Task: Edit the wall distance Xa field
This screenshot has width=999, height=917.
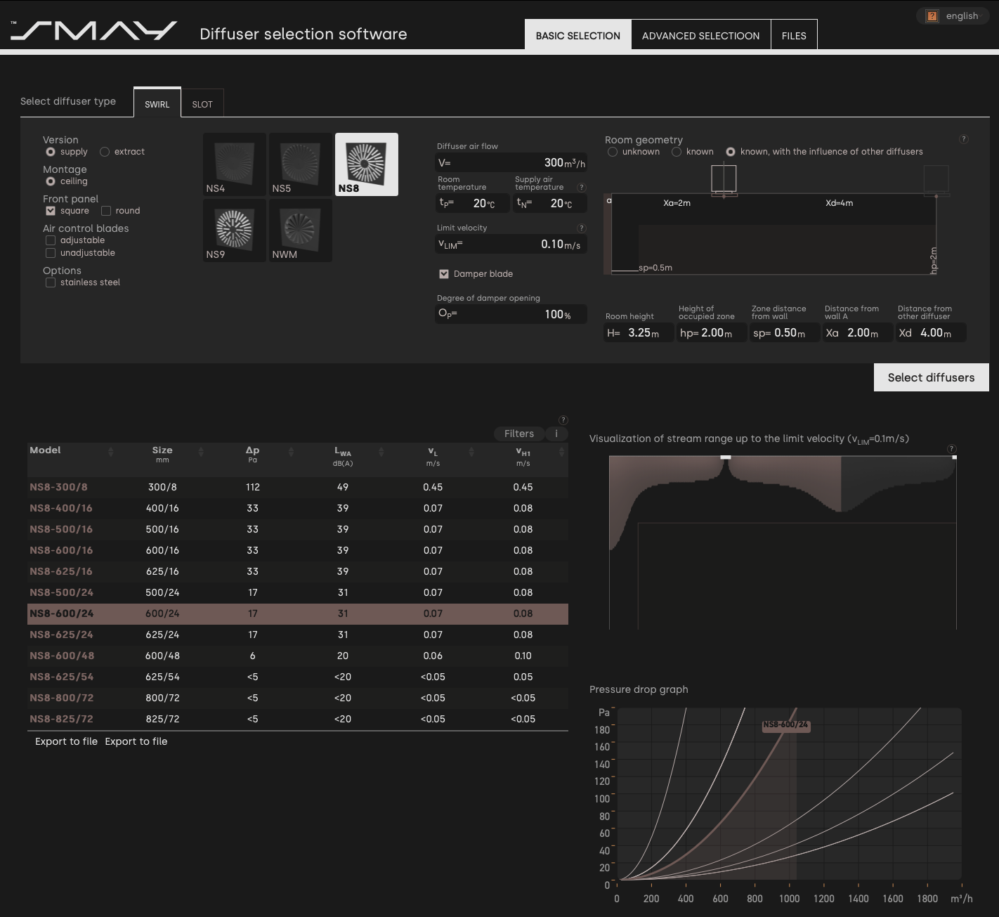Action: pyautogui.click(x=858, y=333)
